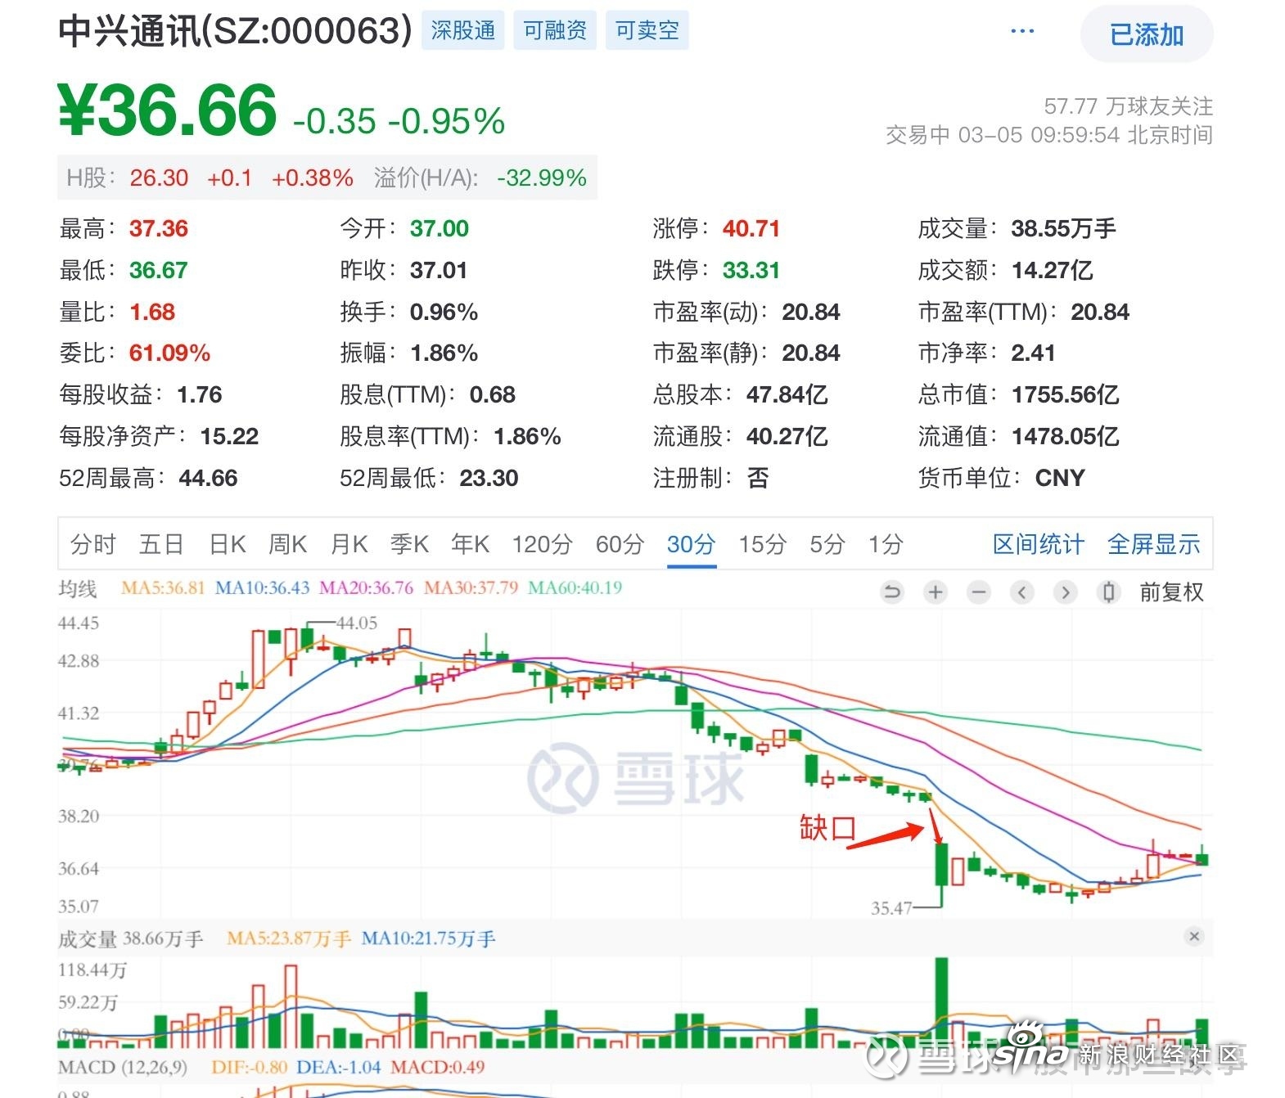Viewport: 1285px width, 1098px height.
Task: Click the MACD (12,26,9) indicator label
Action: (123, 1067)
